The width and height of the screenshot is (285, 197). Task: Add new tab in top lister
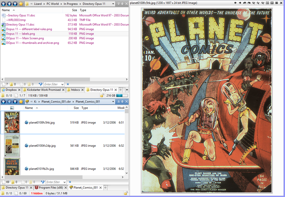click(x=121, y=90)
